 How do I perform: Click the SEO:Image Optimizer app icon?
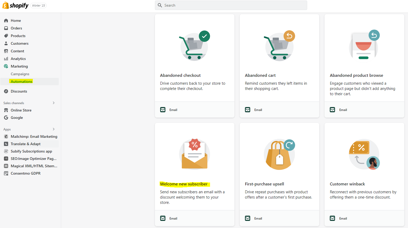click(6, 159)
